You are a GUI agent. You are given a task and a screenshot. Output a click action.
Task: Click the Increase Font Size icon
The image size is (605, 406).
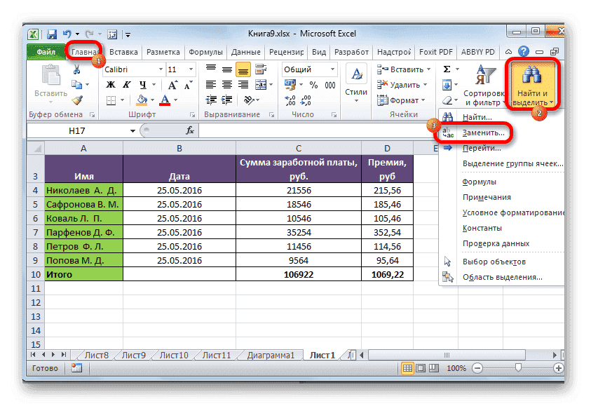tap(174, 83)
